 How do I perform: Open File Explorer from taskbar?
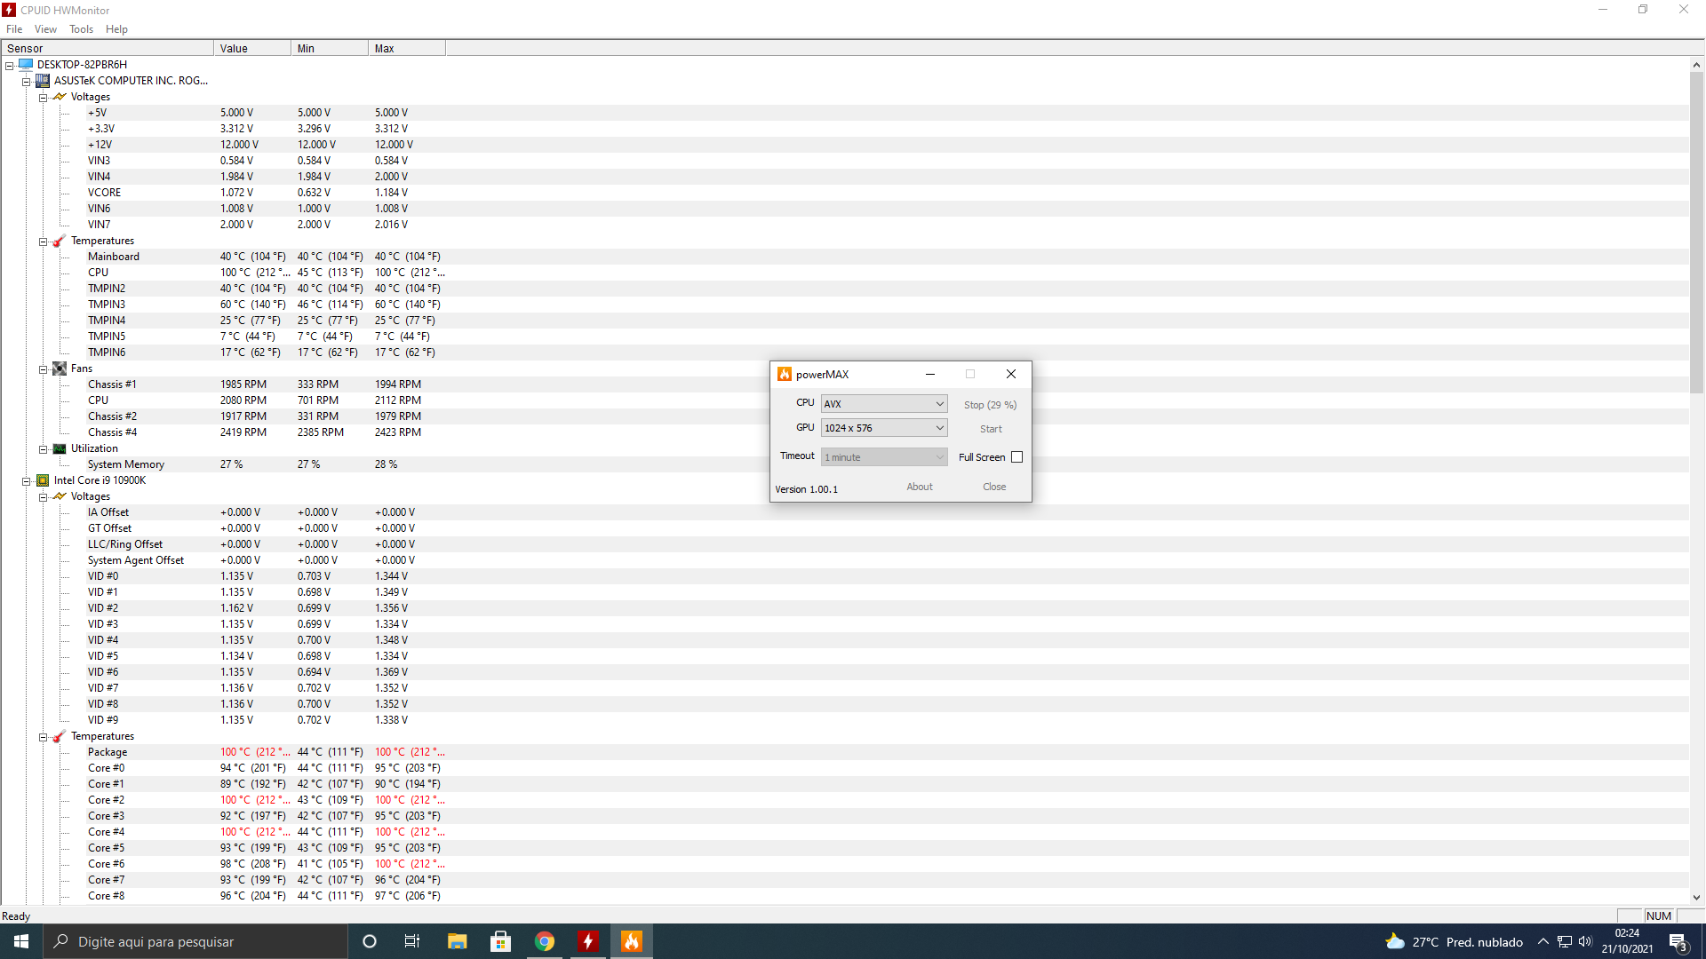457,941
